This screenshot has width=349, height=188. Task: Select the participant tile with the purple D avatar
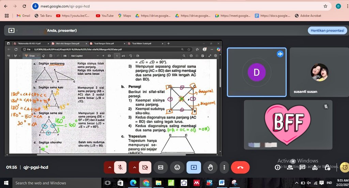[x=257, y=72]
